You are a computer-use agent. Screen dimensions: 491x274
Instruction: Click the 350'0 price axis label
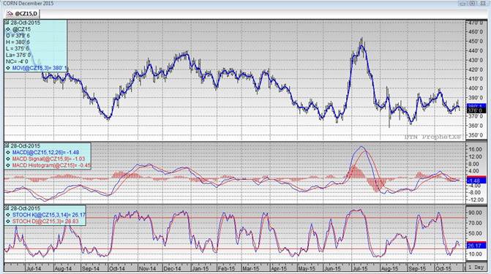point(476,135)
